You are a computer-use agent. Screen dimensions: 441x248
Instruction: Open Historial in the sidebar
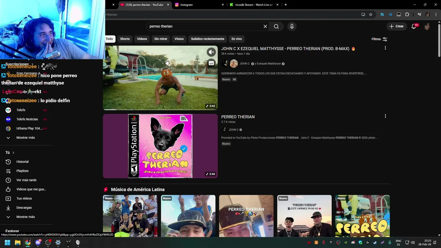click(x=22, y=162)
